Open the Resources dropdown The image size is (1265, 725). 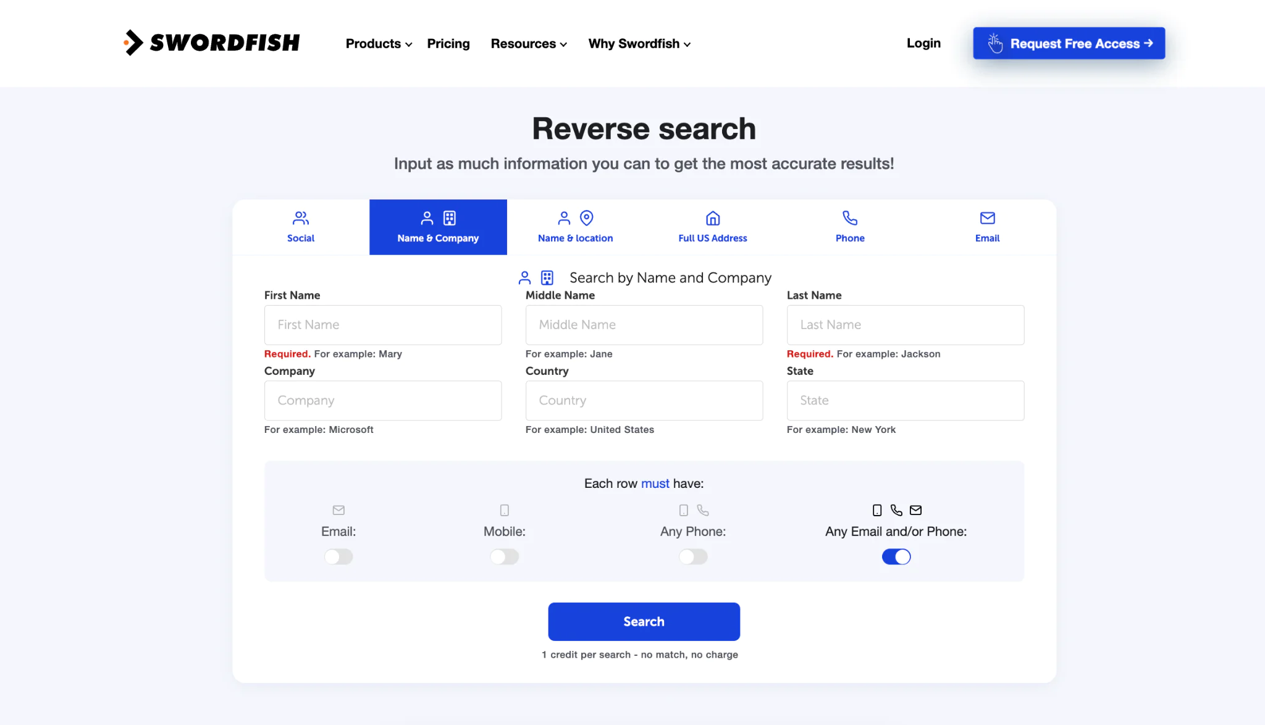(x=529, y=44)
